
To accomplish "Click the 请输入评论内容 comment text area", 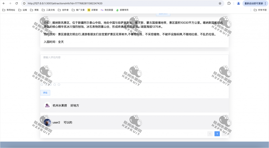I will click(x=134, y=69).
